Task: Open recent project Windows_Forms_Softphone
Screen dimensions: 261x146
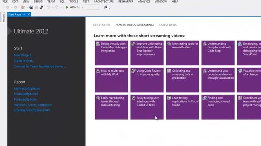Action: 33,105
